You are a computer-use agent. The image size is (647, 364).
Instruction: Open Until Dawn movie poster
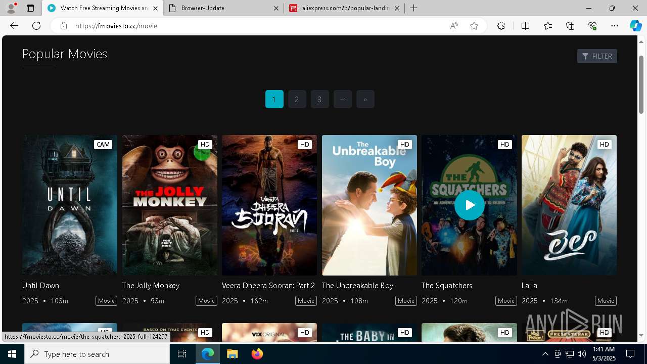point(70,205)
